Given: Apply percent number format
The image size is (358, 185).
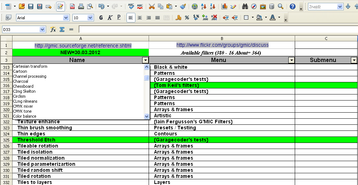Looking at the screenshot, I should (187, 17).
